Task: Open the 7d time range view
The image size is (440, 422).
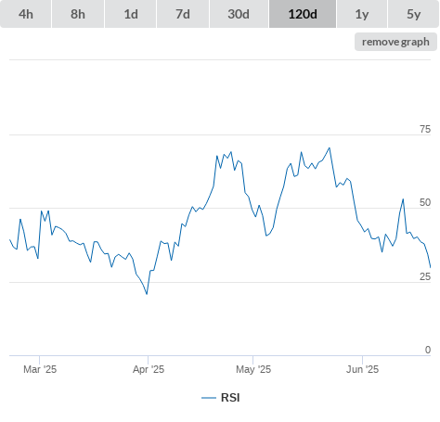Action: coord(183,14)
